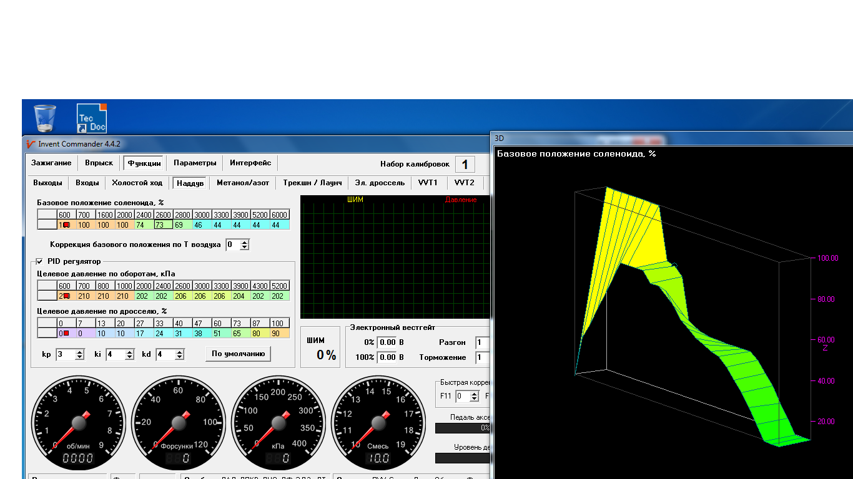The width and height of the screenshot is (853, 479).
Task: Open the TecDoc desktop shortcut
Action: click(92, 118)
